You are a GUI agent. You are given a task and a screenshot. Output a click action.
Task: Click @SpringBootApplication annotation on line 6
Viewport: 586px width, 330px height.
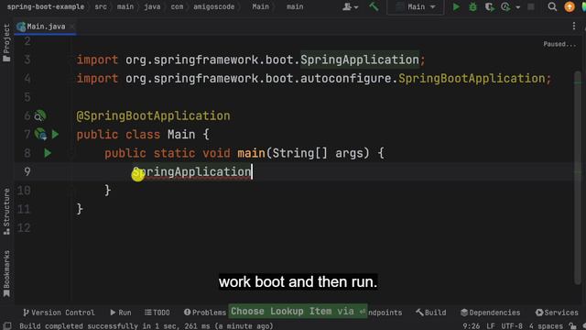click(153, 115)
